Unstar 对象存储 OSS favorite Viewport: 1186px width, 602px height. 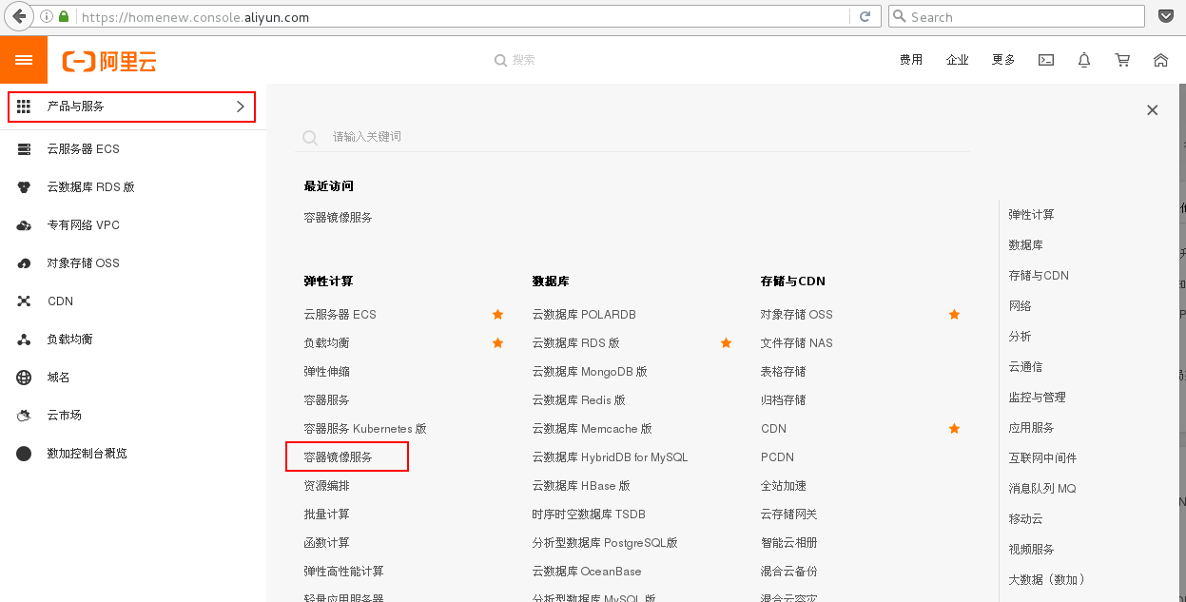(x=954, y=315)
